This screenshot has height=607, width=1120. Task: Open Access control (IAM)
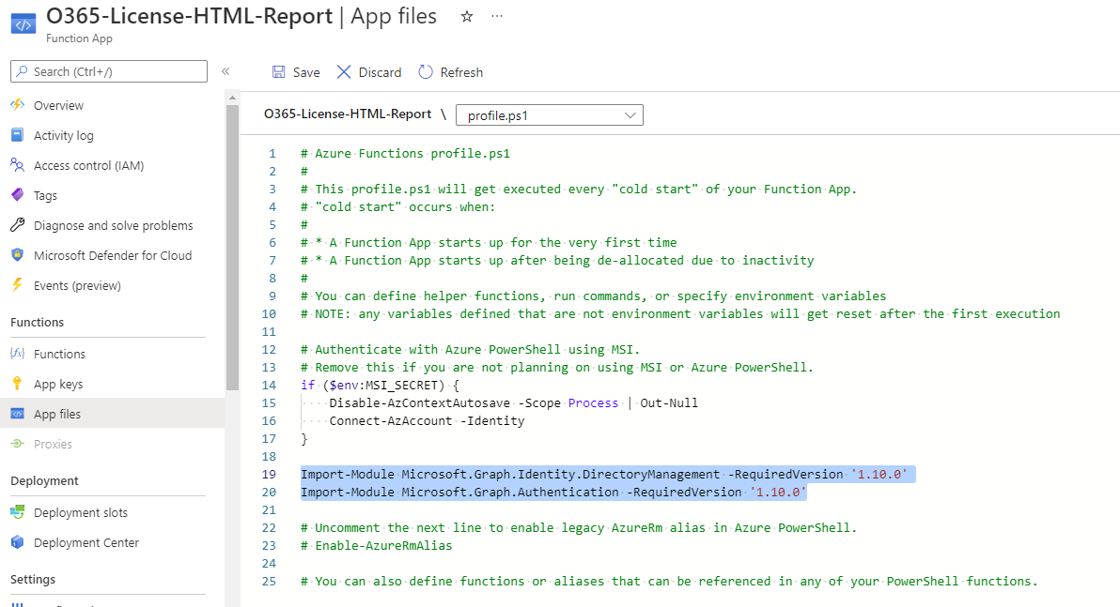pyautogui.click(x=88, y=165)
